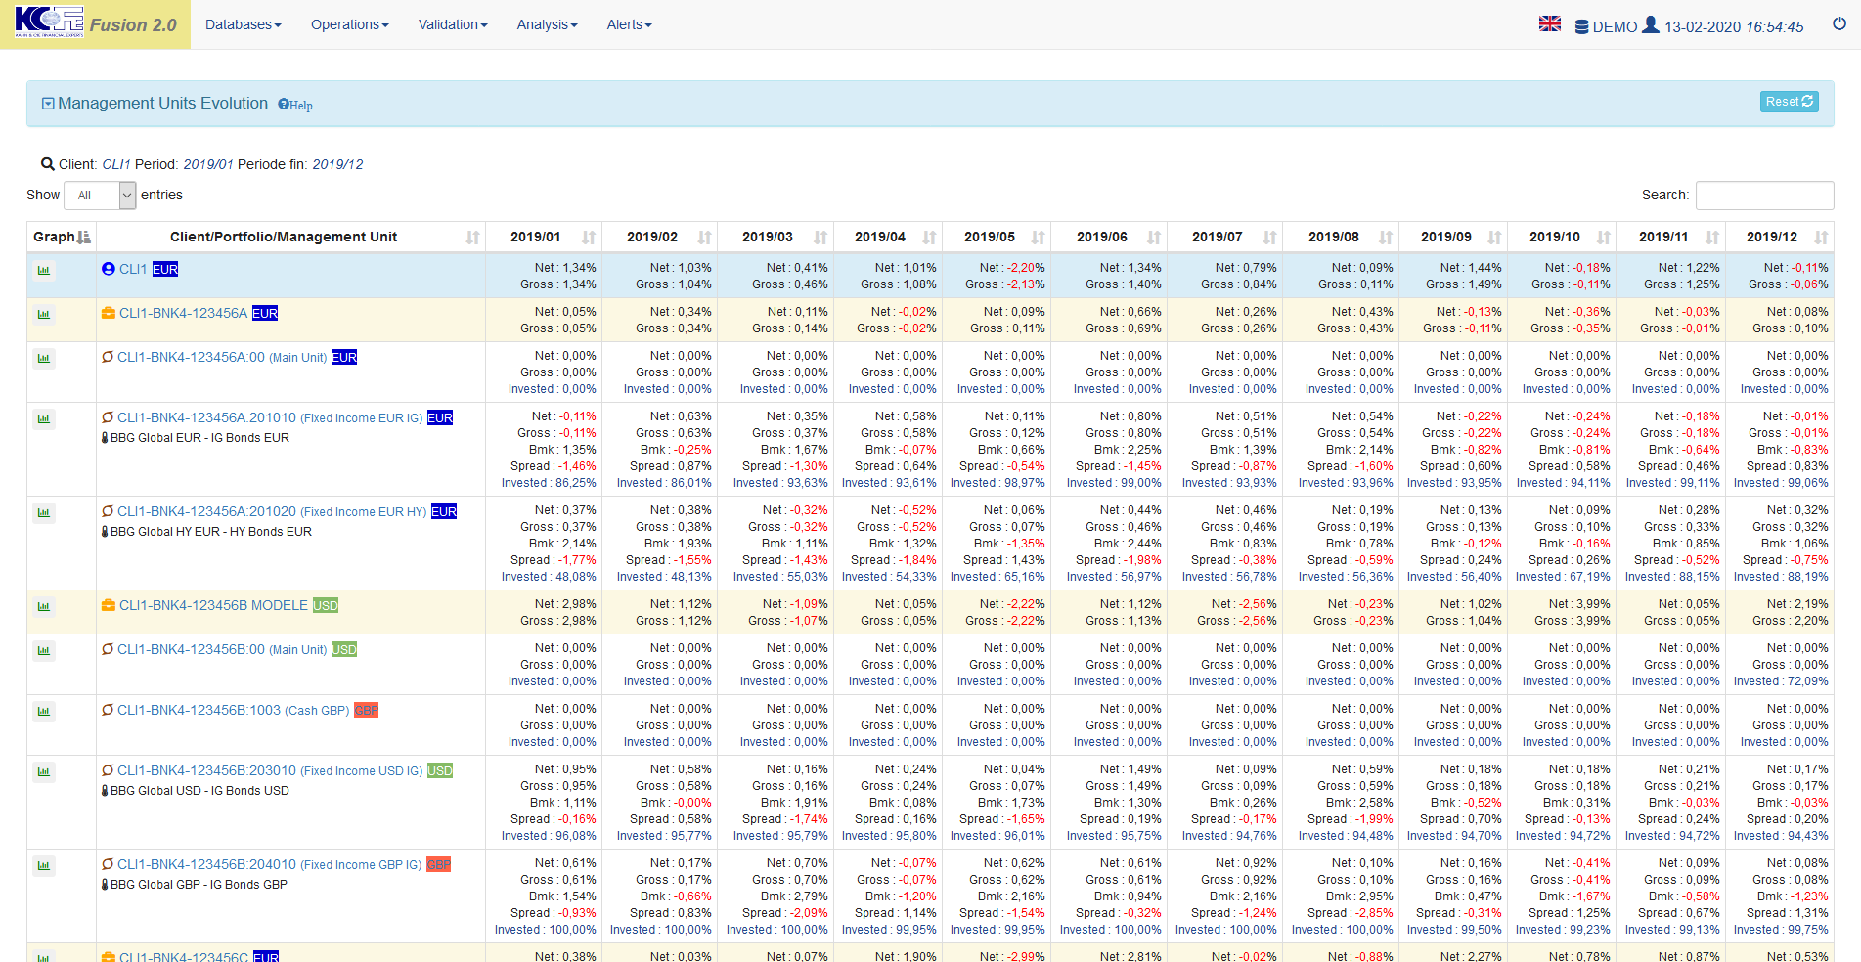Show chart for Fixed Income EUR IG unit
This screenshot has width=1861, height=962.
[44, 419]
